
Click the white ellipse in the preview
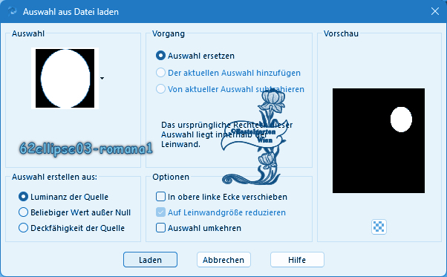tap(401, 120)
